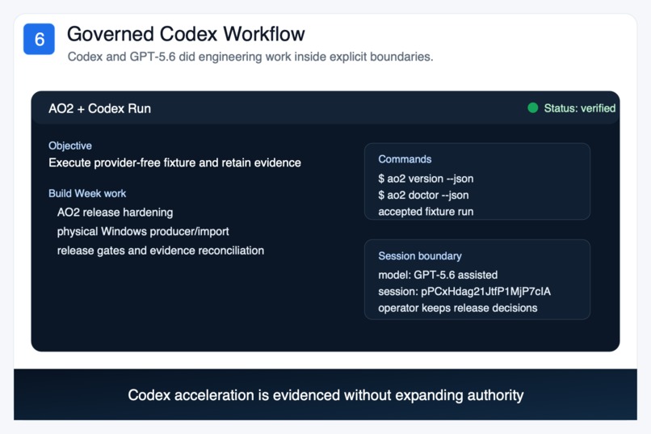Image resolution: width=651 pixels, height=434 pixels.
Task: Select 'model: GPT-5.6 assisted' line
Action: pos(438,275)
